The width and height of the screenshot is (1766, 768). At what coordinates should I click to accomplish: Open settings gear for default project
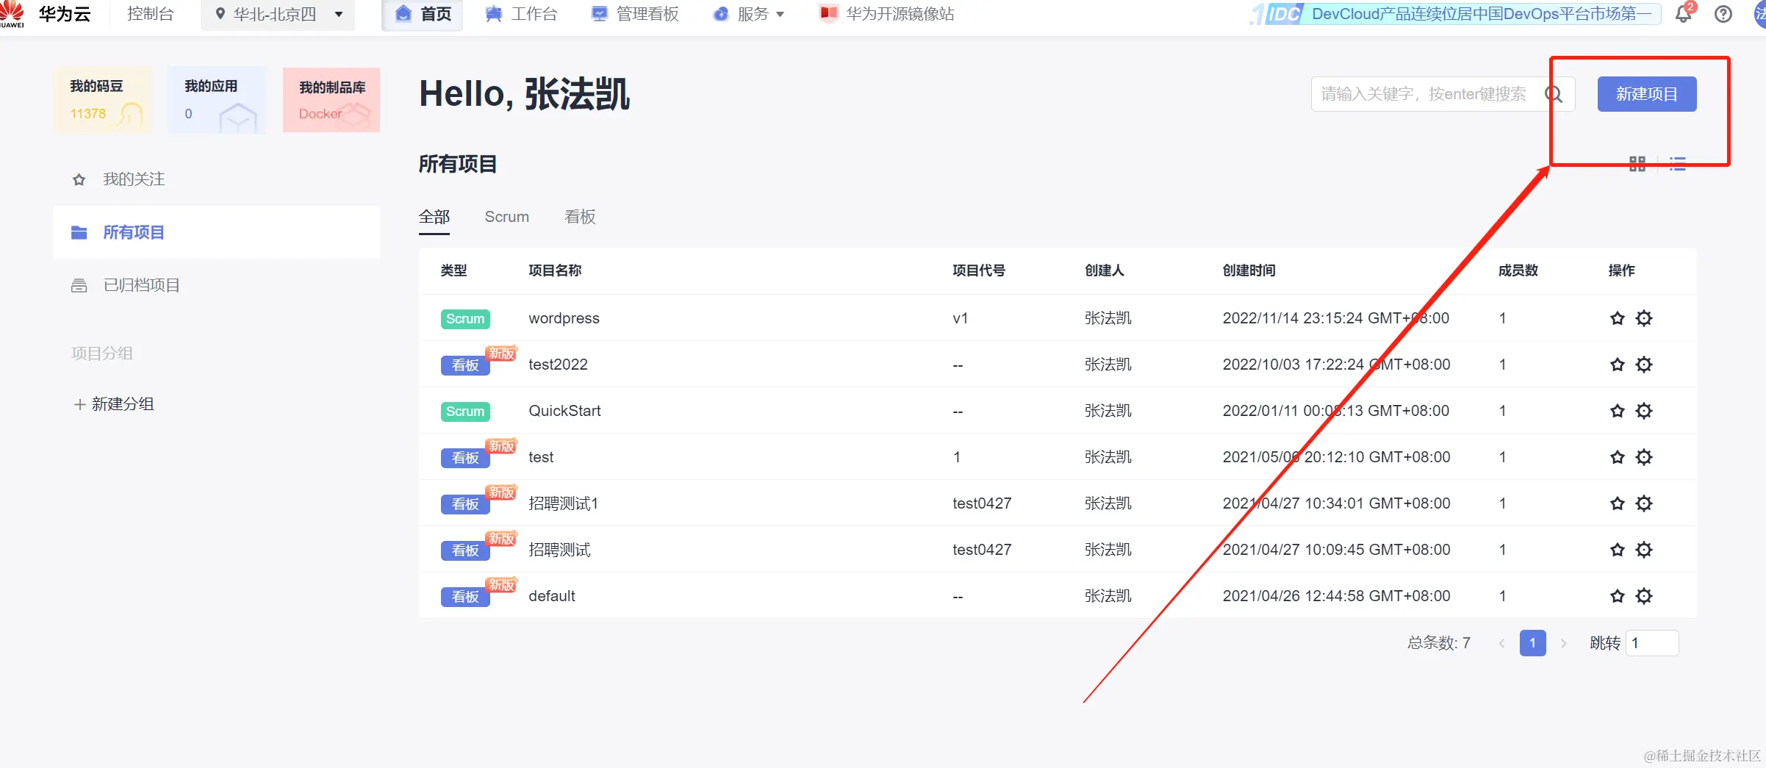[x=1644, y=596]
